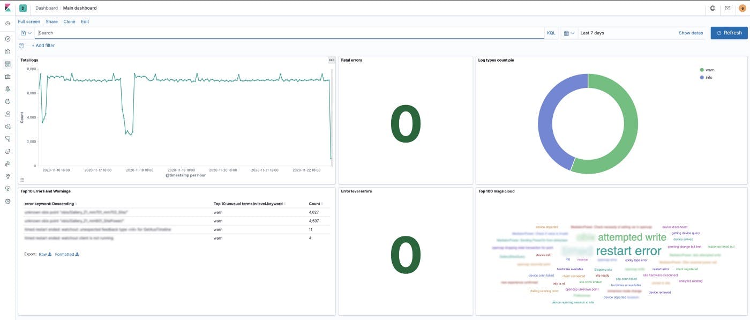The width and height of the screenshot is (750, 320).
Task: Select the Dashboard app icon in sidebar
Action: 7,63
